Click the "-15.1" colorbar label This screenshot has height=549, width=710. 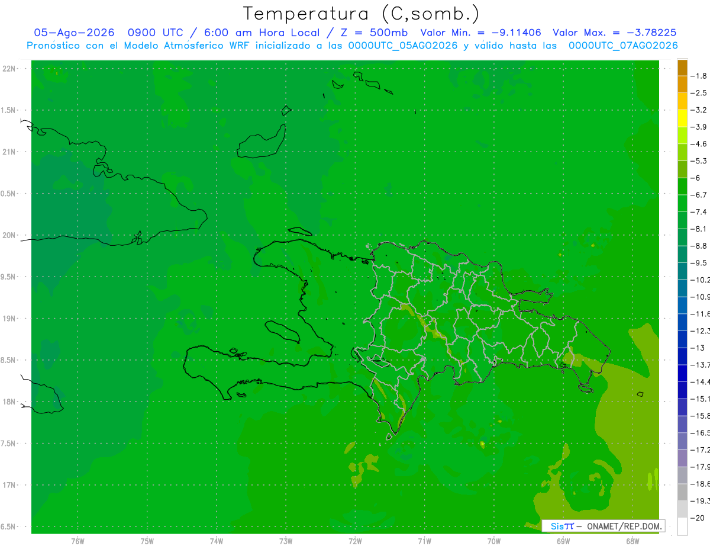click(x=701, y=399)
